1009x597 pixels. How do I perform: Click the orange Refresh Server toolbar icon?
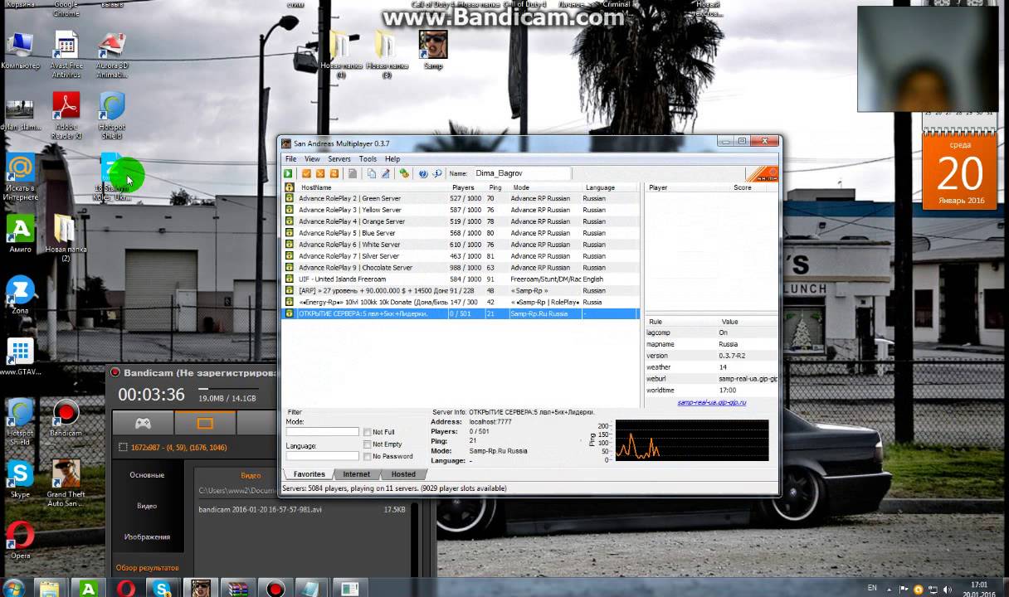(x=334, y=173)
